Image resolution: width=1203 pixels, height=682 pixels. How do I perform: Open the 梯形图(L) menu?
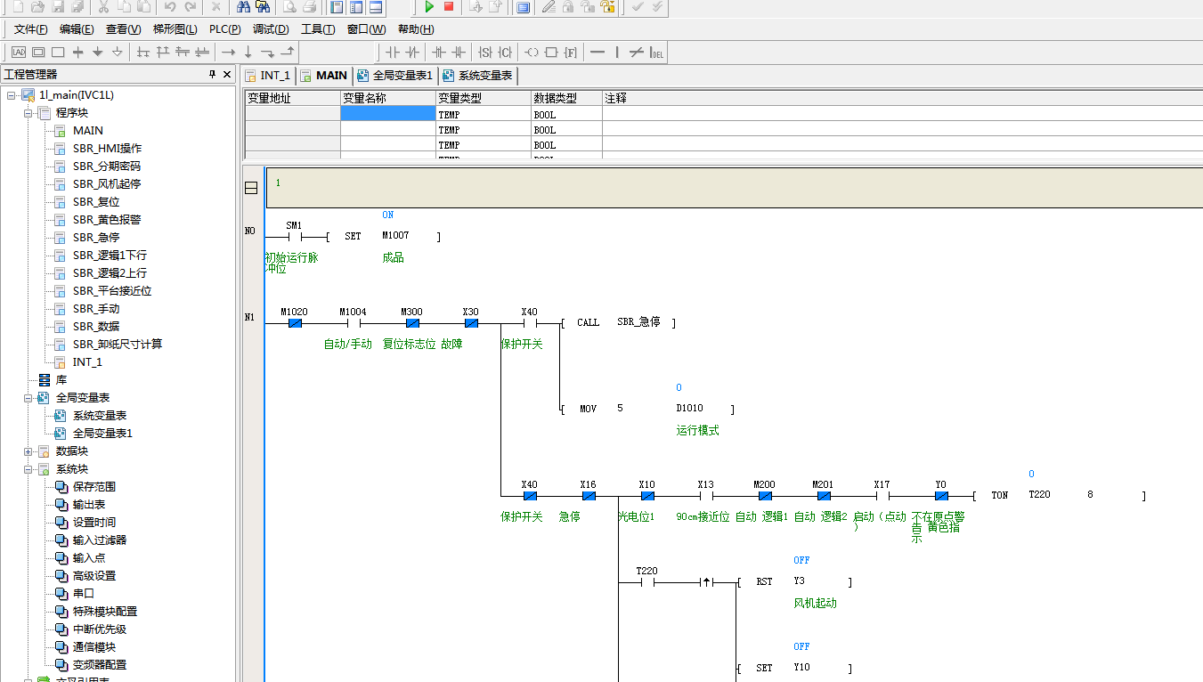tap(175, 28)
